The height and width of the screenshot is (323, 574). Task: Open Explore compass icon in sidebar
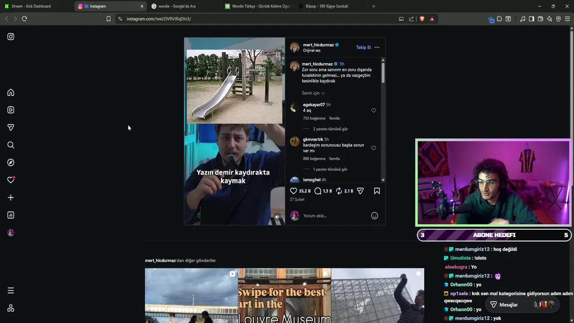point(11,162)
